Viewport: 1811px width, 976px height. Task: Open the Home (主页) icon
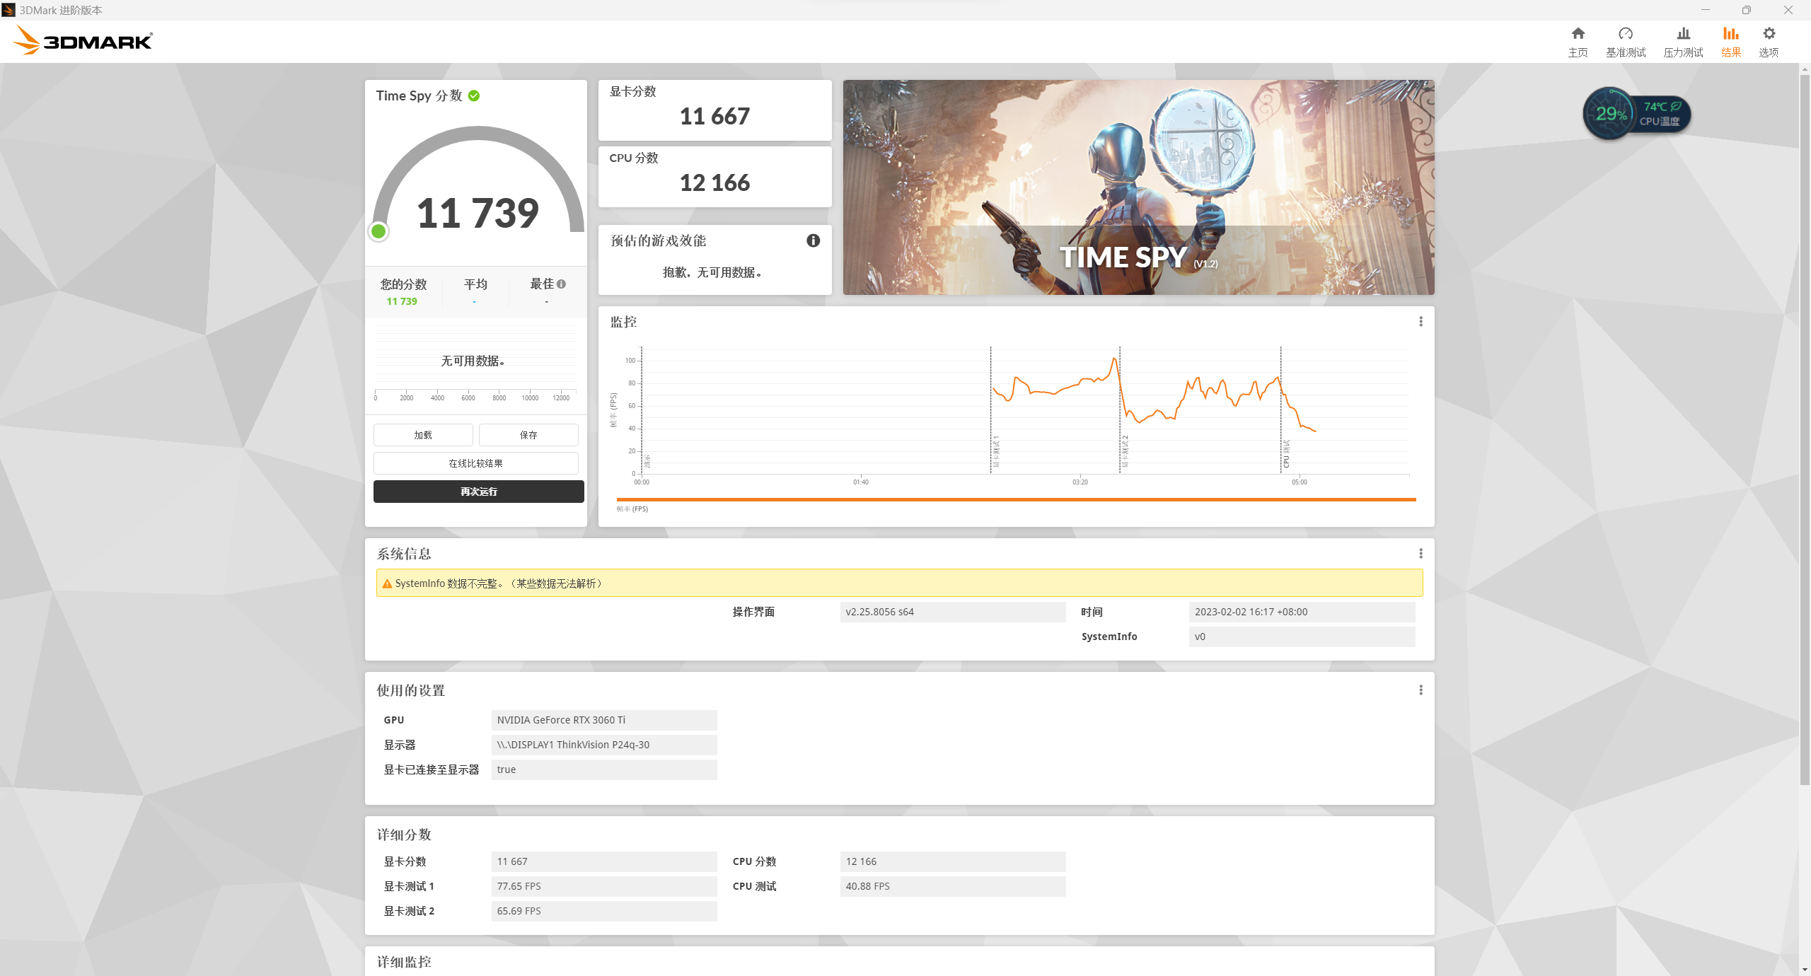(1578, 34)
